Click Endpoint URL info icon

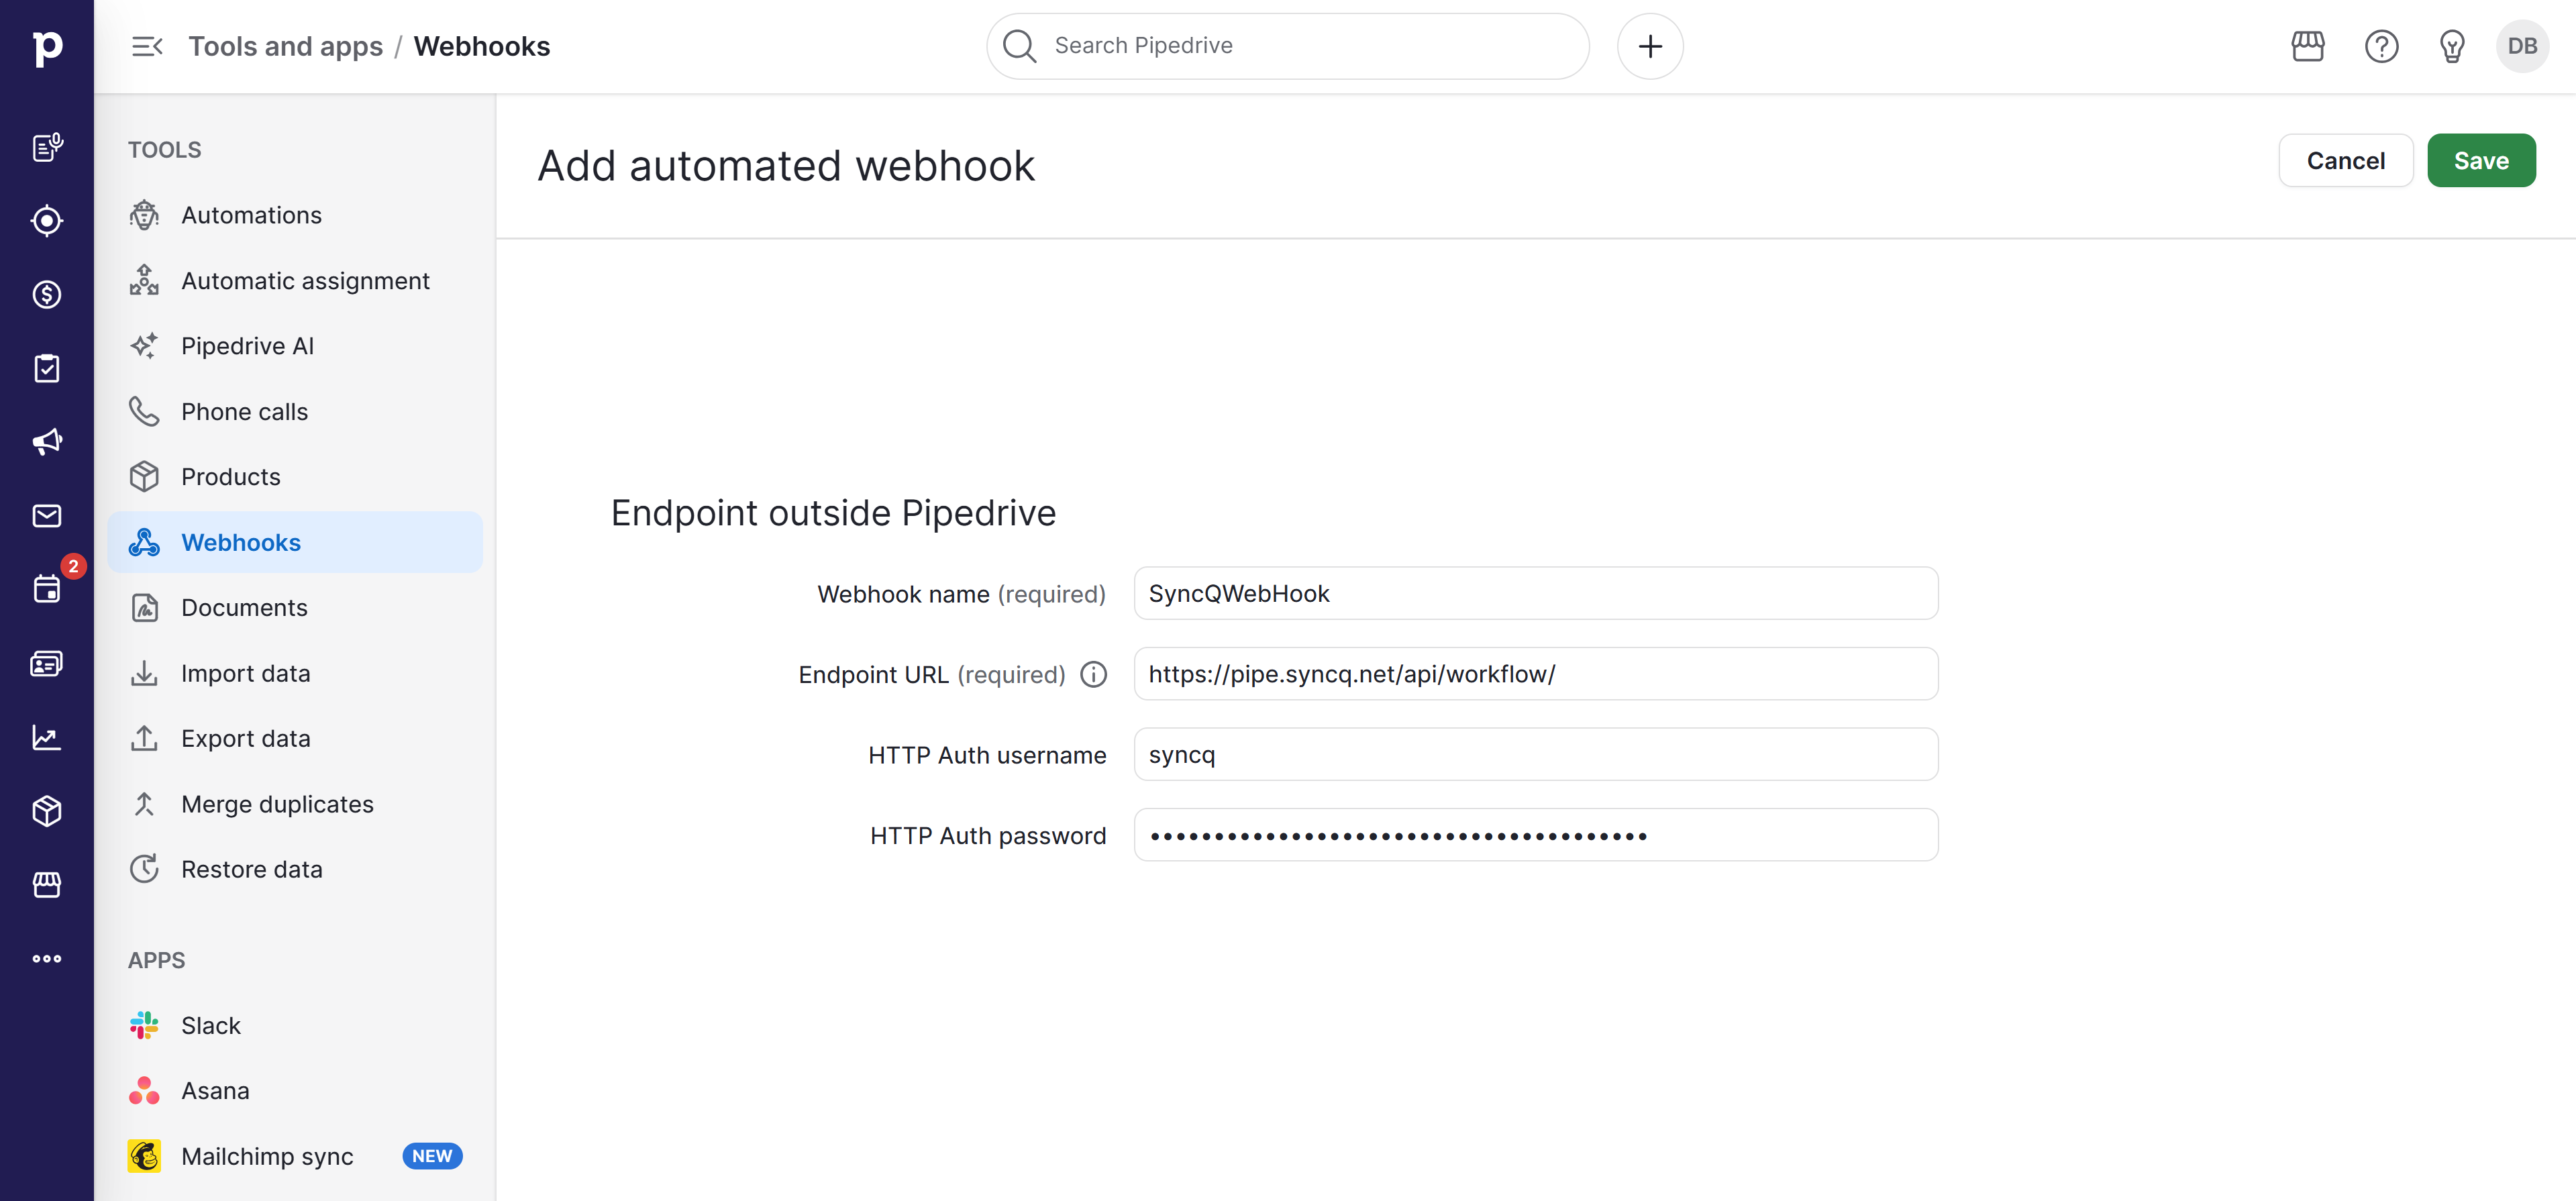(1093, 674)
